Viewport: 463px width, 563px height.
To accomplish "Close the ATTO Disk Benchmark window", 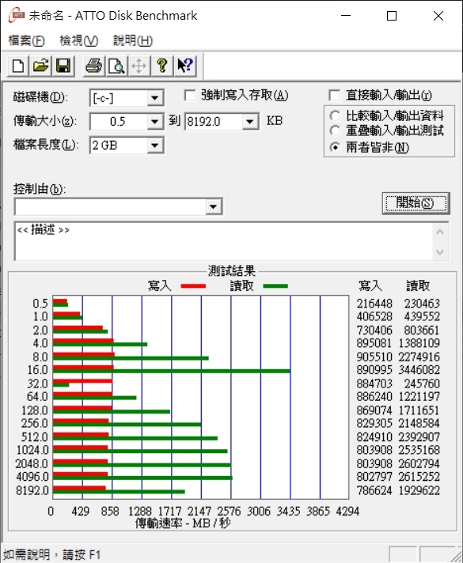I will tap(438, 16).
